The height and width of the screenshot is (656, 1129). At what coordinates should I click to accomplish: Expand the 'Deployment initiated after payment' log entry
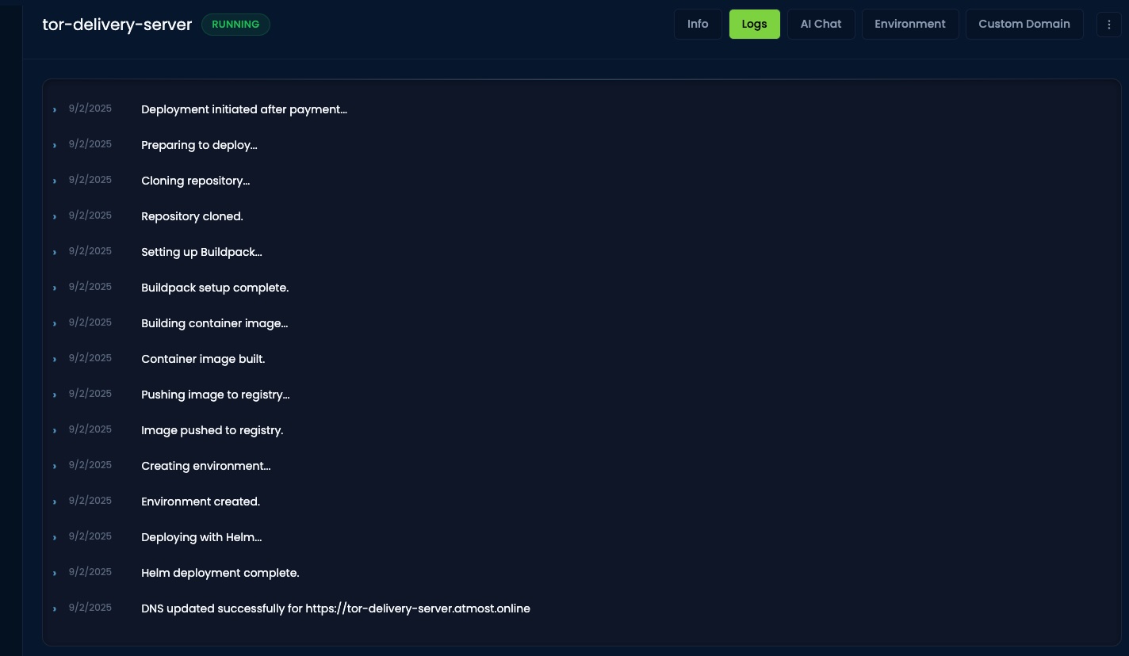[x=55, y=109]
